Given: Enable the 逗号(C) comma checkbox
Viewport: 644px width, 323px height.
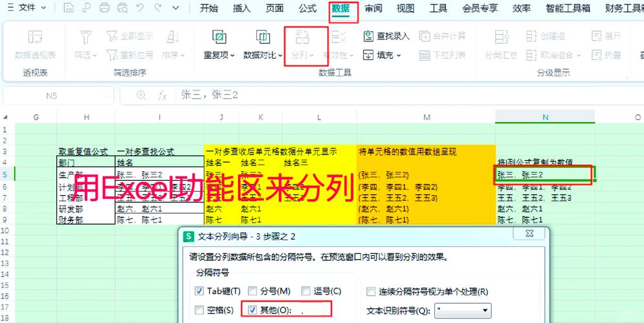Looking at the screenshot, I should coord(305,291).
